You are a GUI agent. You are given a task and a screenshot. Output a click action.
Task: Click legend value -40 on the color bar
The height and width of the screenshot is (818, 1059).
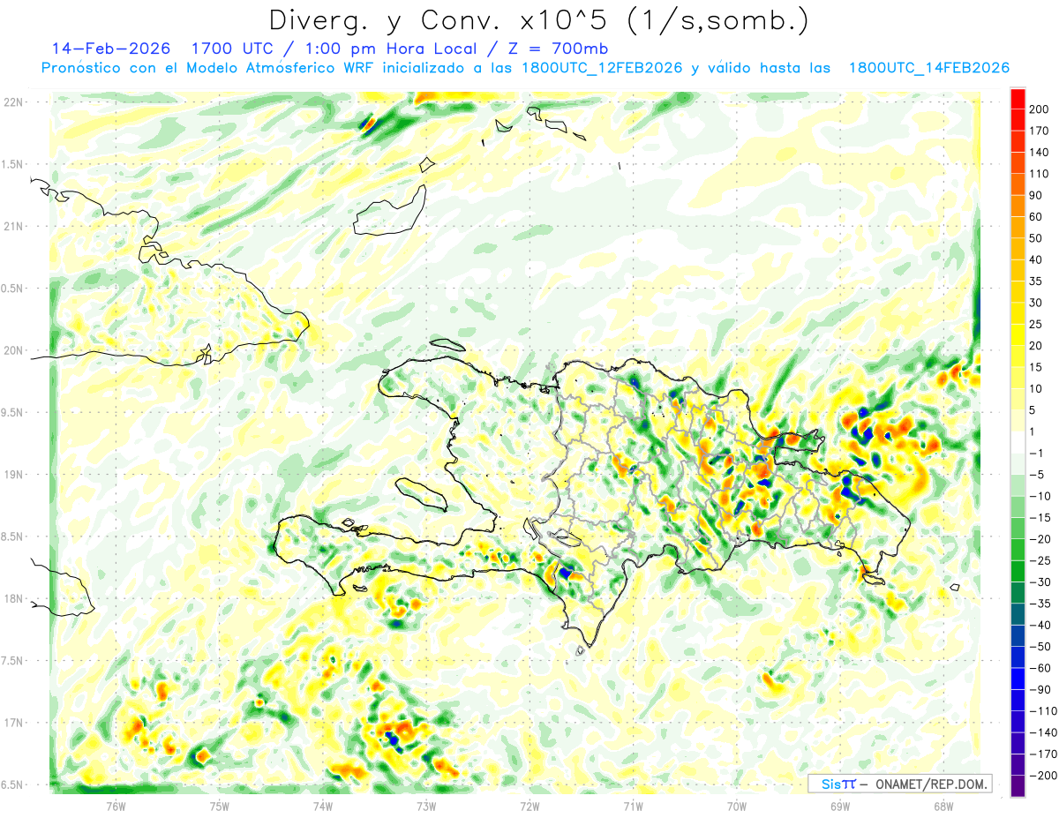coord(1039,626)
